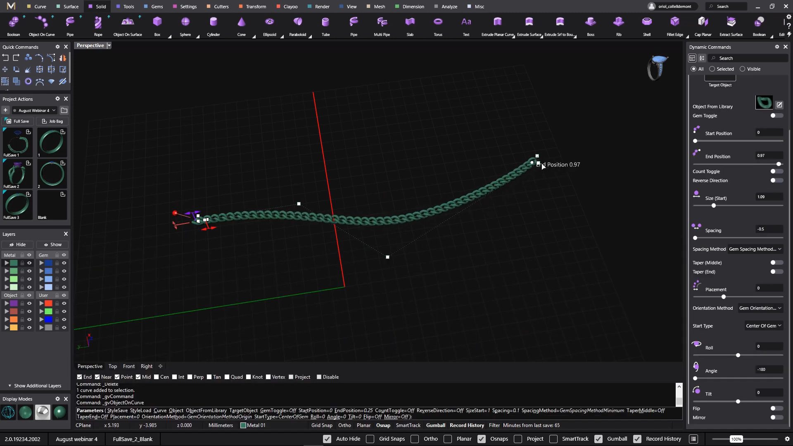The height and width of the screenshot is (446, 793).
Task: Turn on the Gem Toggle switch
Action: click(776, 116)
